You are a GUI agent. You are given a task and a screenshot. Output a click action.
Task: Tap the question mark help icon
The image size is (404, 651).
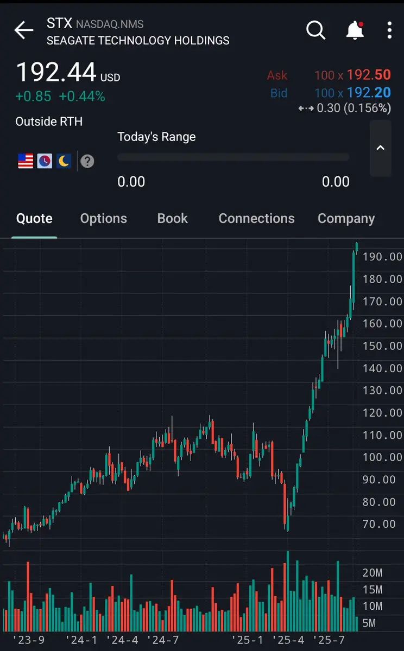[87, 161]
